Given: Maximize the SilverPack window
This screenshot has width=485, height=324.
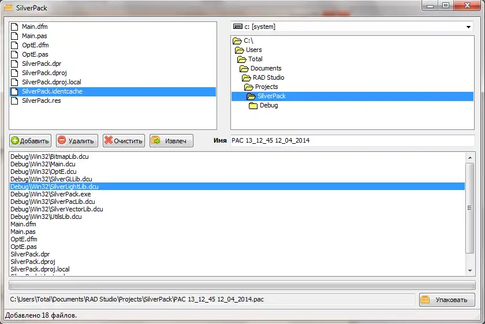Looking at the screenshot, I should [x=446, y=5].
